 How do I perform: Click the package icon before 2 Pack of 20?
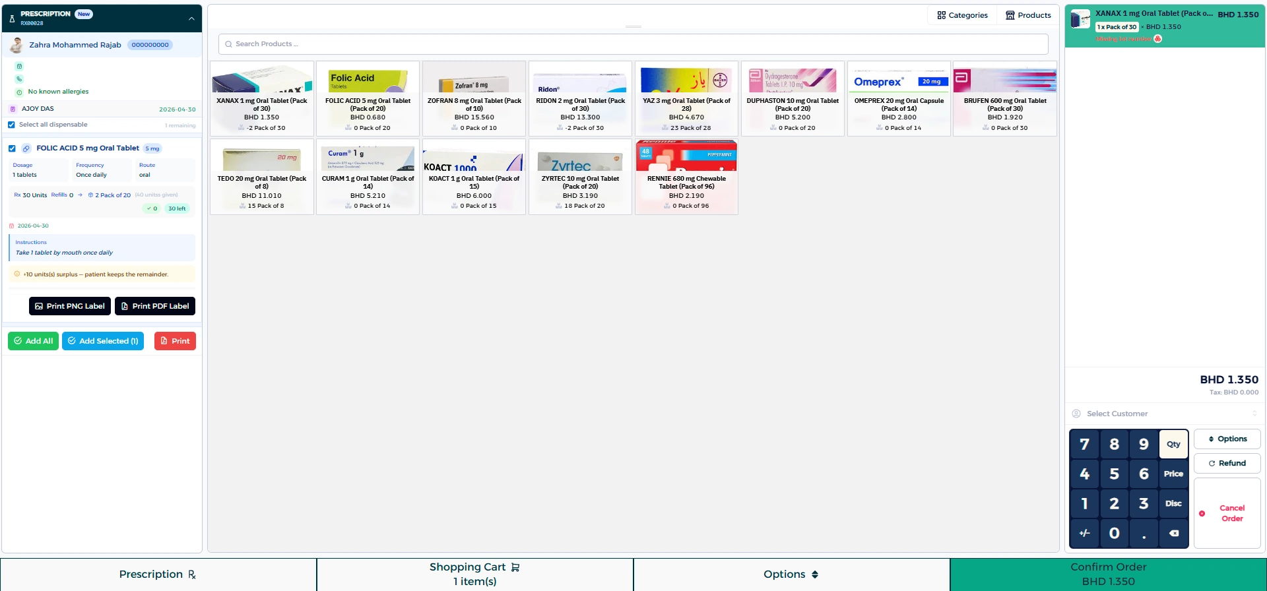pos(90,195)
